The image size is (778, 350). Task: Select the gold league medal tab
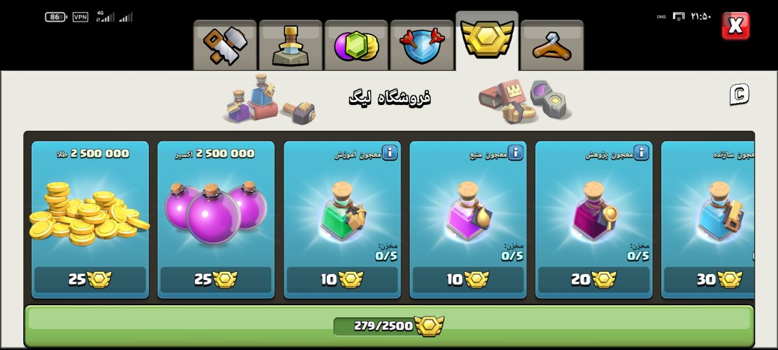[x=487, y=41]
